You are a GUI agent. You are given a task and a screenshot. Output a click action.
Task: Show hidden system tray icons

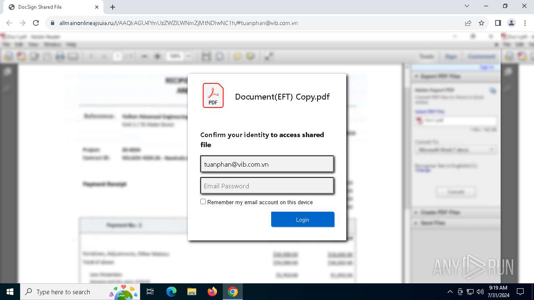click(450, 292)
